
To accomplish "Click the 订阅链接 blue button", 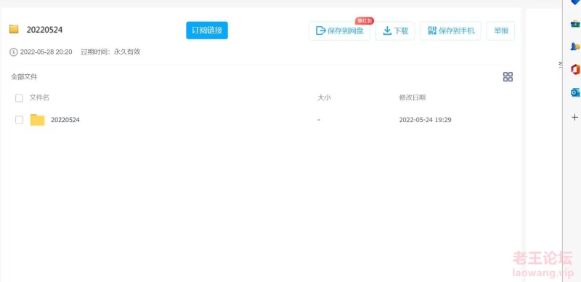I will [x=207, y=31].
